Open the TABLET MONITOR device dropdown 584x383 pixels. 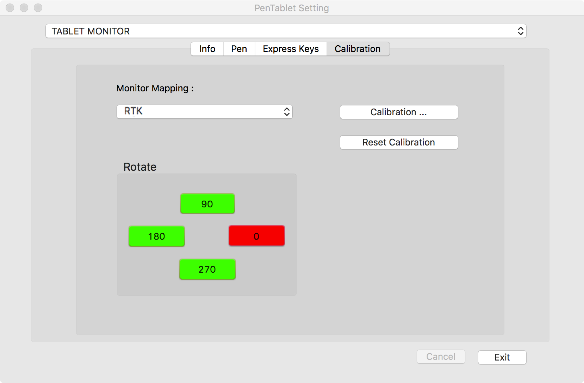click(x=286, y=31)
